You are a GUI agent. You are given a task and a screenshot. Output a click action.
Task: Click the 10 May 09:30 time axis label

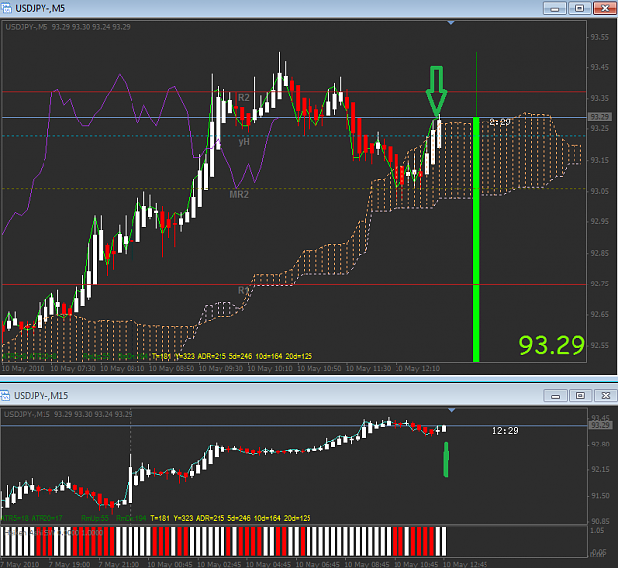click(x=221, y=369)
